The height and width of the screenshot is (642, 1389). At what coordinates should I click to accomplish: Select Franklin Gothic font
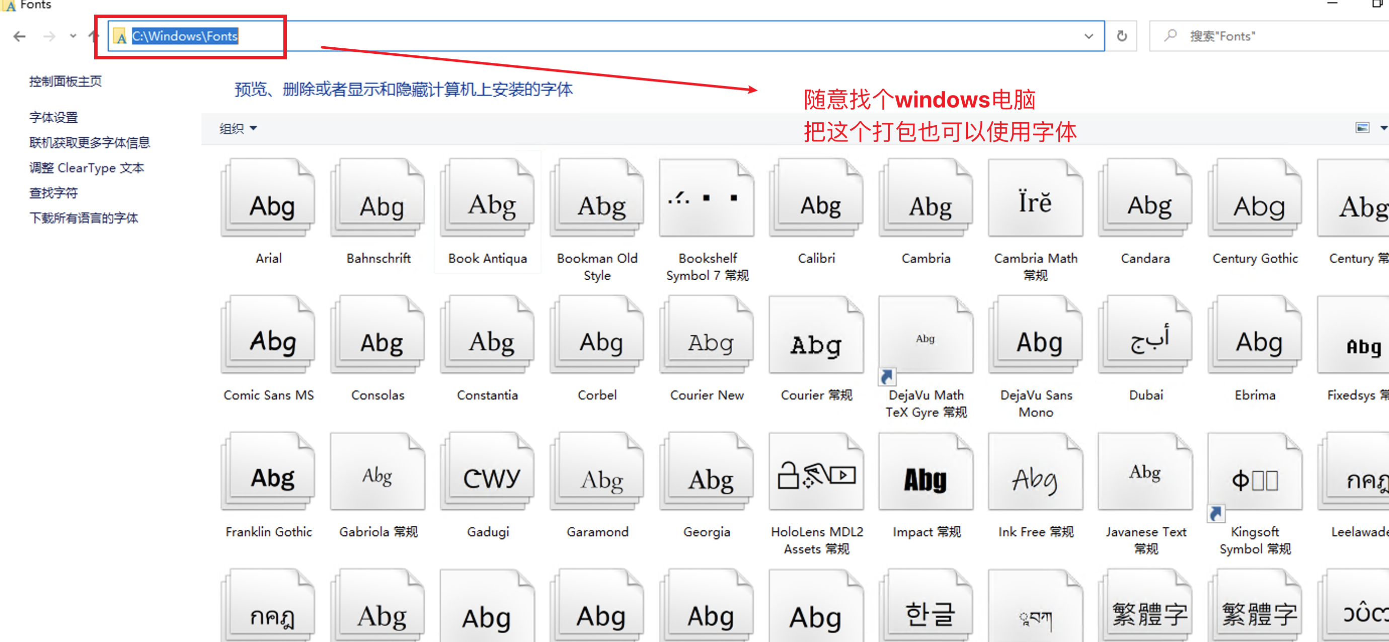(x=269, y=486)
